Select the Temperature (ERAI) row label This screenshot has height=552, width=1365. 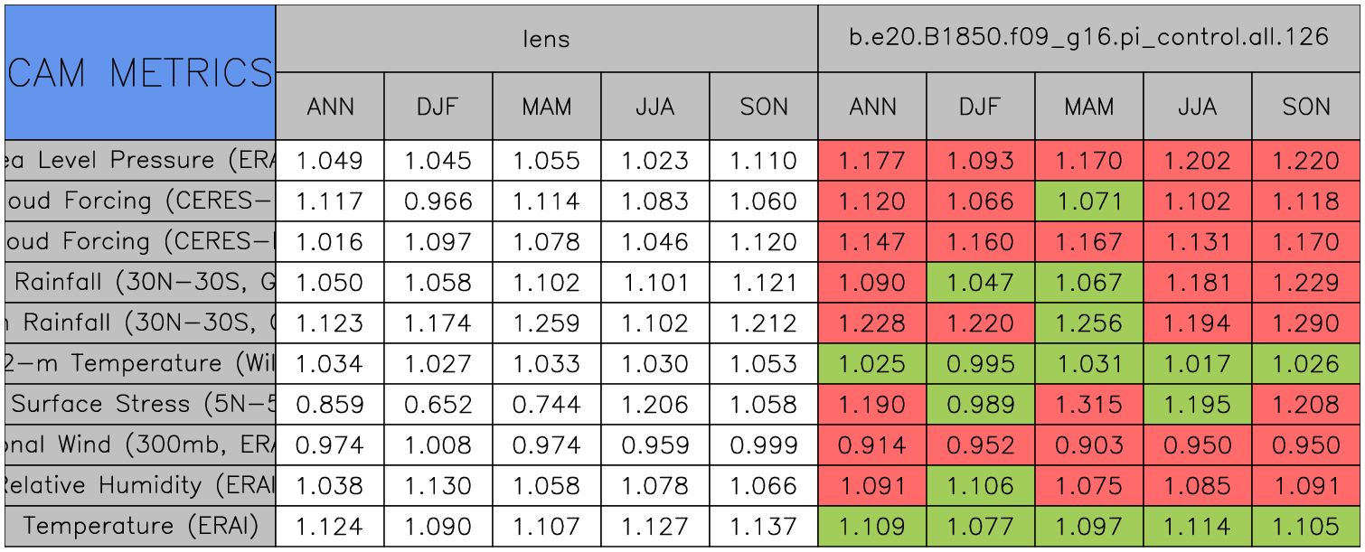pos(140,526)
